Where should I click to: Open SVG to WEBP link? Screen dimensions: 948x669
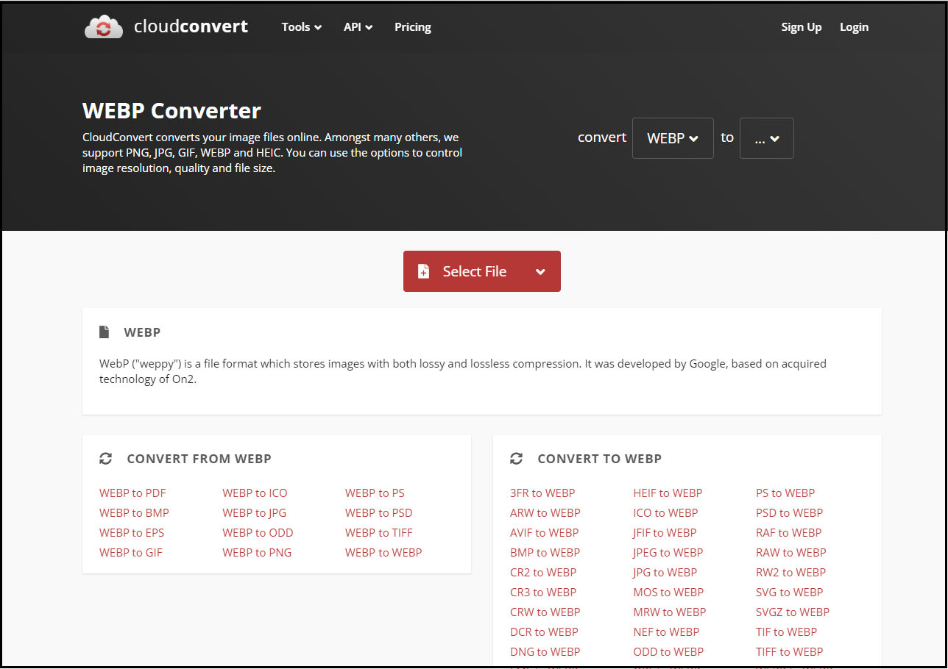[x=790, y=593]
